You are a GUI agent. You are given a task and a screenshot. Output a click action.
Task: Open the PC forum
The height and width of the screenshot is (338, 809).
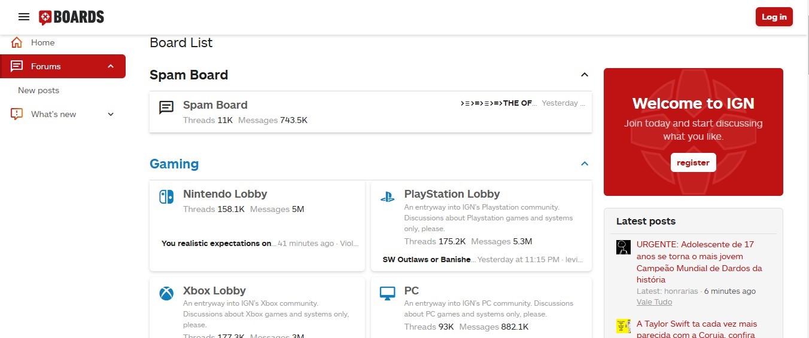point(412,291)
